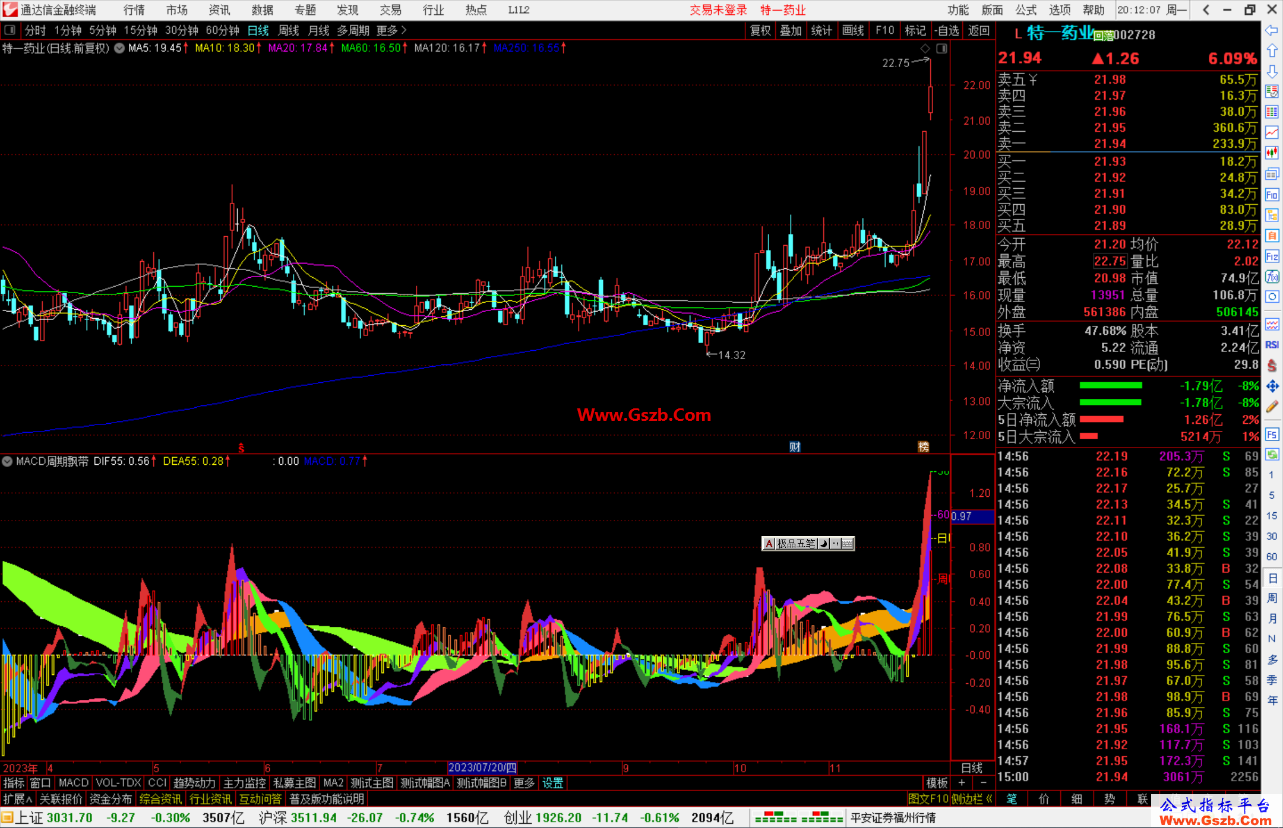Viewport: 1283px width, 828px height.
Task: Open main chart indicator dropdown circle
Action: pos(119,48)
